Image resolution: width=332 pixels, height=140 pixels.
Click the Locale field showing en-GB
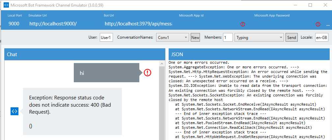click(321, 38)
